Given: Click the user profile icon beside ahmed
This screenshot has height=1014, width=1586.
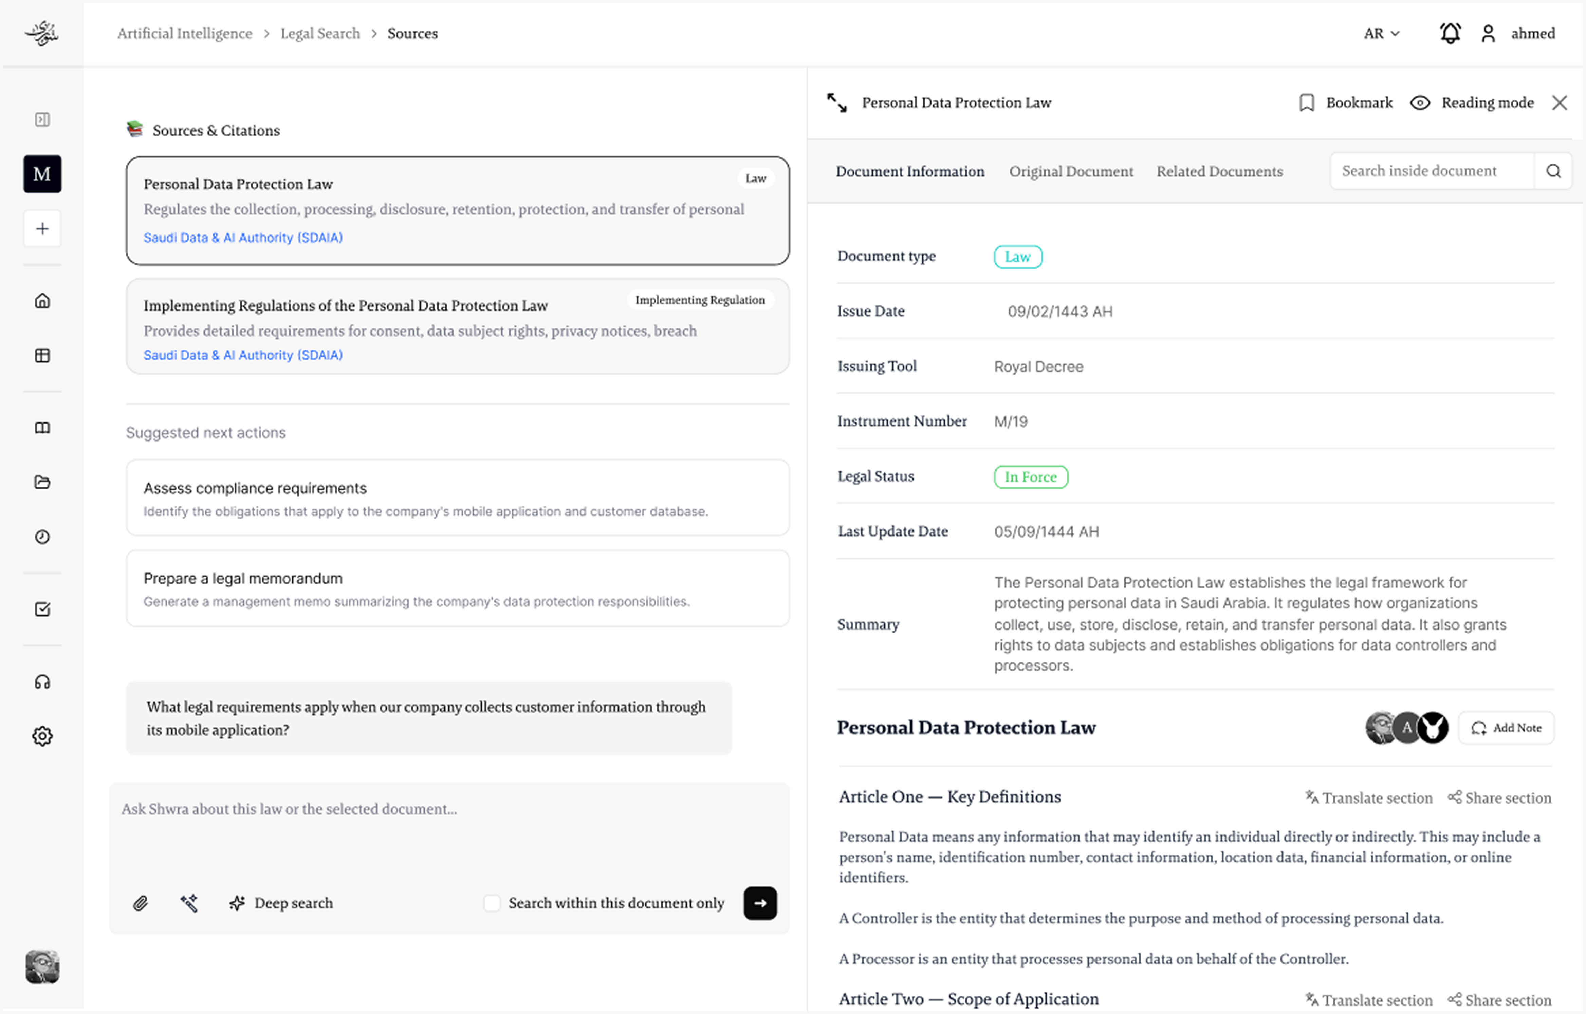Looking at the screenshot, I should [x=1488, y=33].
